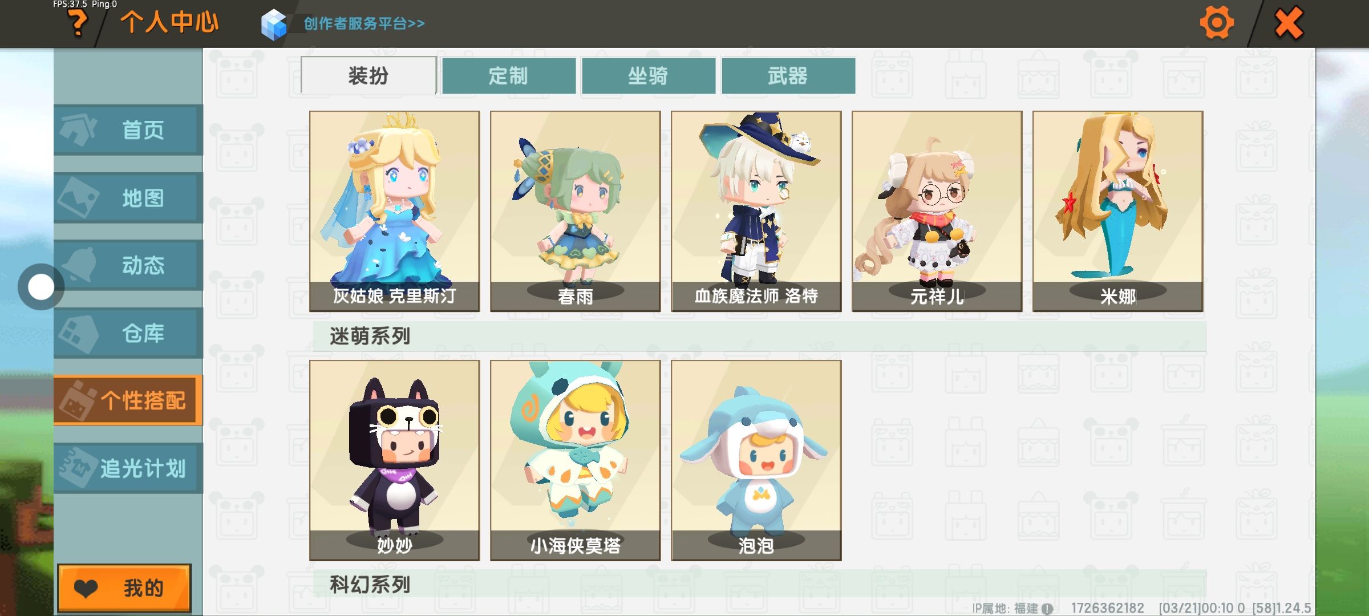
Task: Choose the 妙妙 black cat skin
Action: (x=395, y=460)
